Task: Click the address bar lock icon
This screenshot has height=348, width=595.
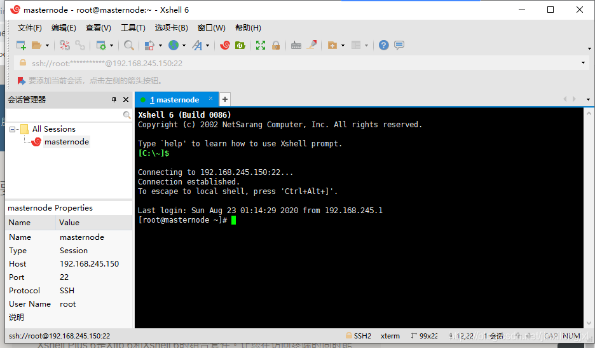Action: click(x=23, y=63)
